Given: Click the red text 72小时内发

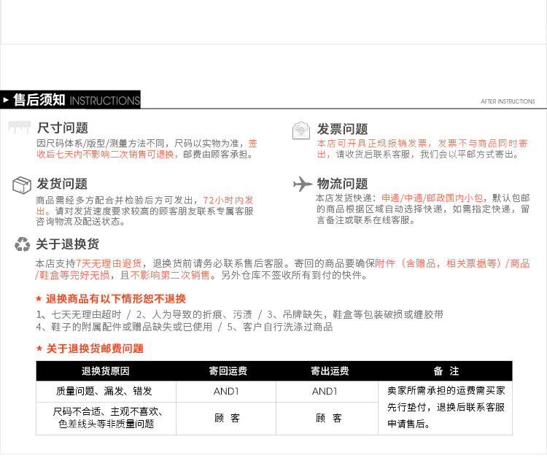Looking at the screenshot, I should pyautogui.click(x=228, y=201).
